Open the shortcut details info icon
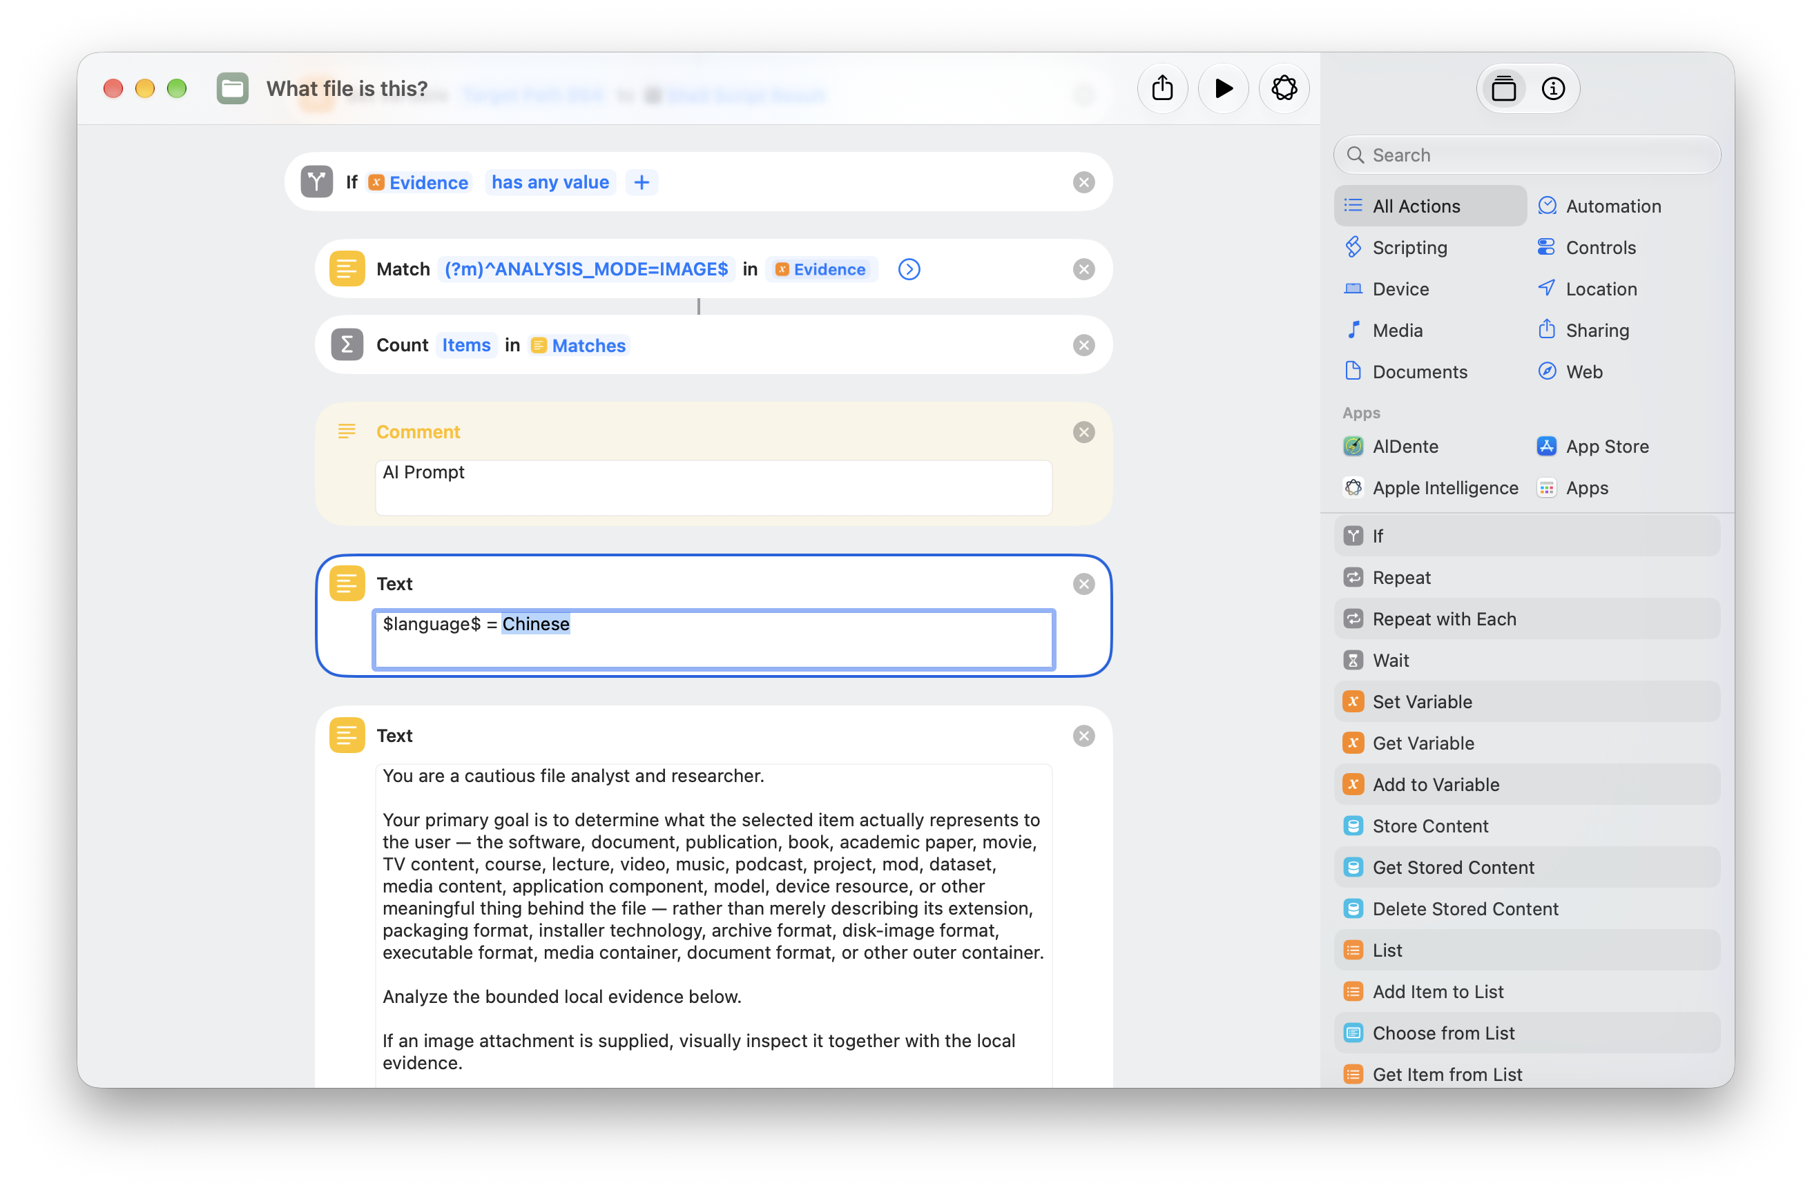1812x1190 pixels. (1552, 89)
